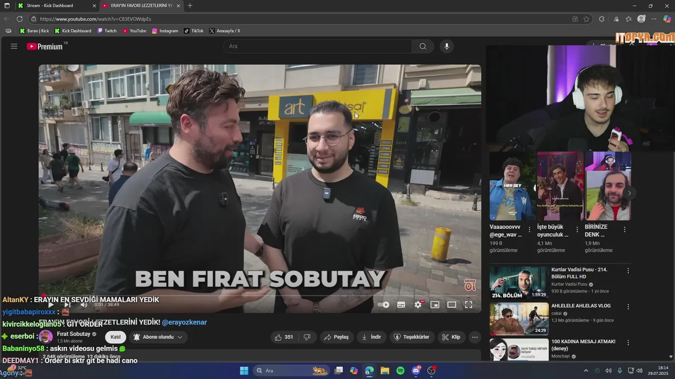This screenshot has width=675, height=379.
Task: Mute the video player volume
Action: point(84,304)
